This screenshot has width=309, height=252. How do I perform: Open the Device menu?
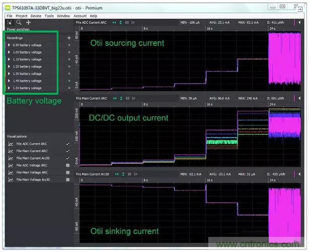pos(36,16)
